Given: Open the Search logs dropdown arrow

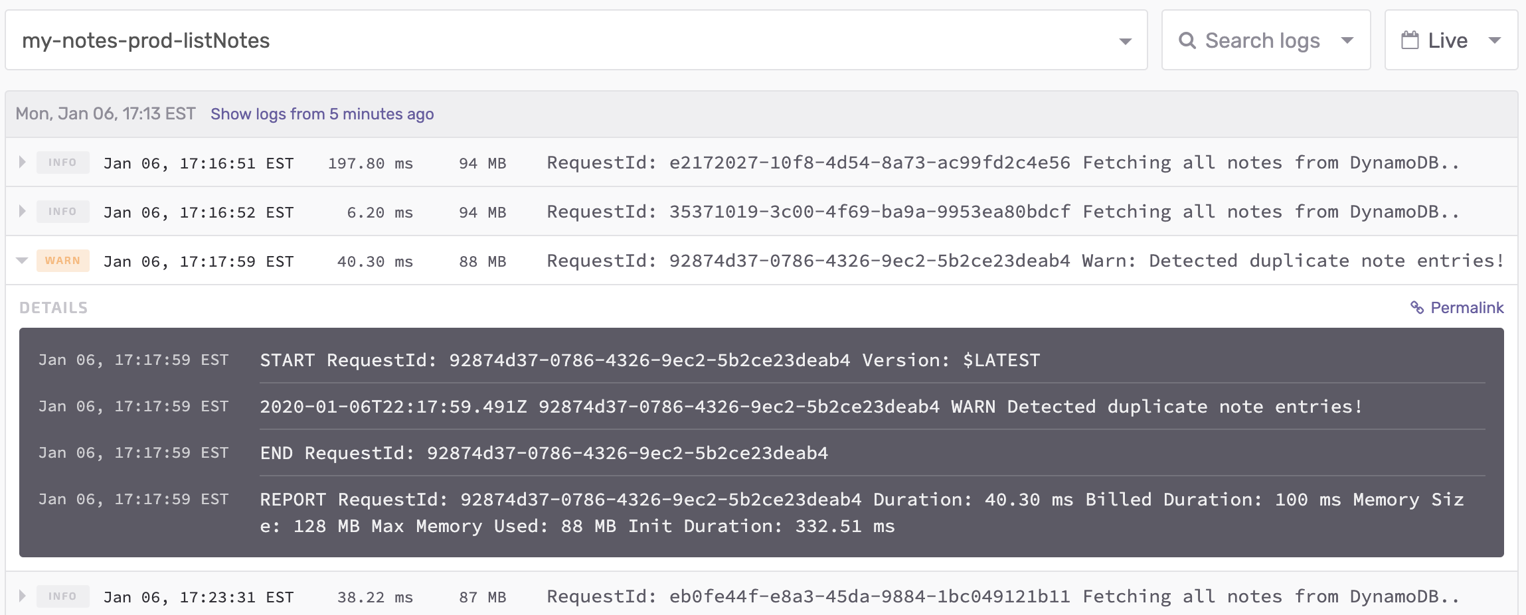Looking at the screenshot, I should tap(1347, 41).
